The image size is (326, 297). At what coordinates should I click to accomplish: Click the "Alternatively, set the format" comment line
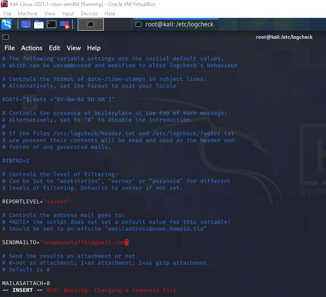[x=89, y=86]
